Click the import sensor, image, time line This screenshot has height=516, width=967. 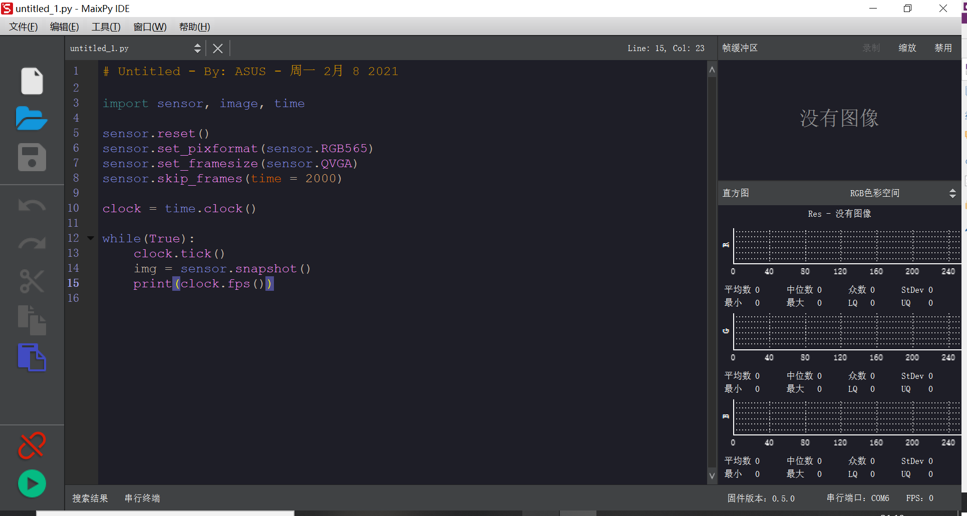point(203,104)
